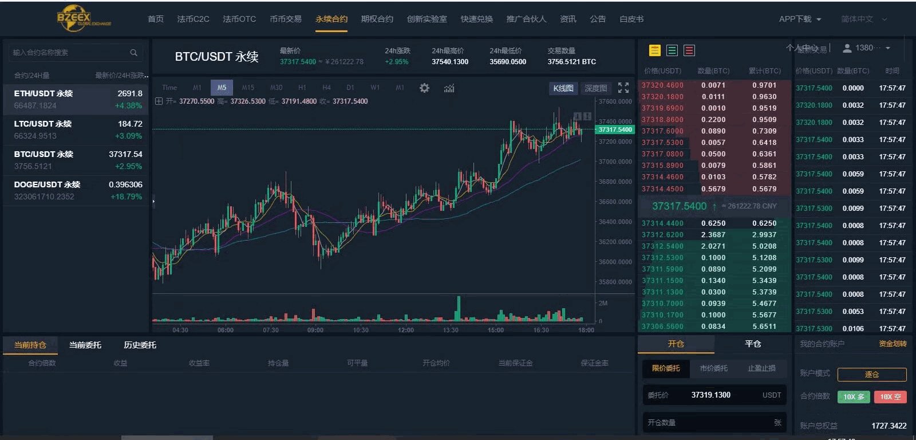Viewport: 916px width, 440px height.
Task: Select the 市价委托 order type
Action: [x=713, y=368]
